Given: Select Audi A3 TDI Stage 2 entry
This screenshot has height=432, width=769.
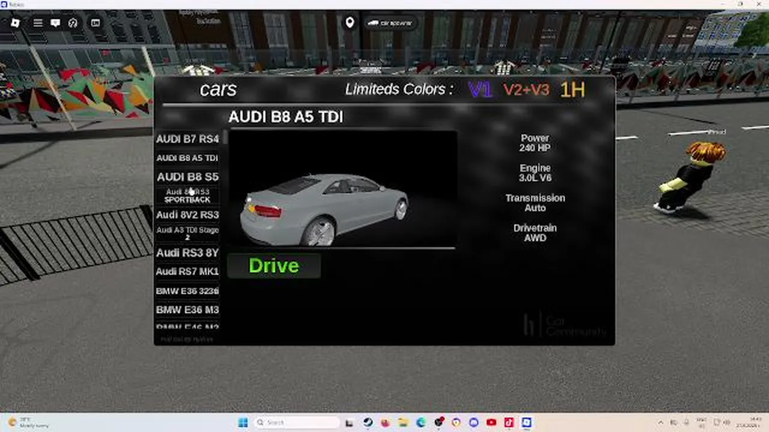Looking at the screenshot, I should tap(187, 233).
